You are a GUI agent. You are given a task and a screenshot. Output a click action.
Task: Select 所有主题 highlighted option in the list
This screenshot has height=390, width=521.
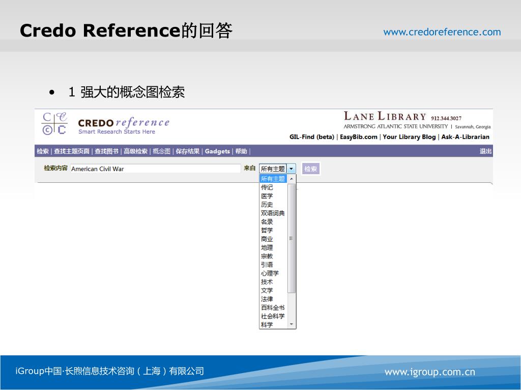tap(273, 179)
